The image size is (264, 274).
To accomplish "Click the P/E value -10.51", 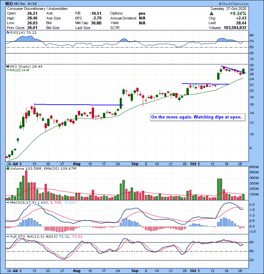I will point(96,14).
